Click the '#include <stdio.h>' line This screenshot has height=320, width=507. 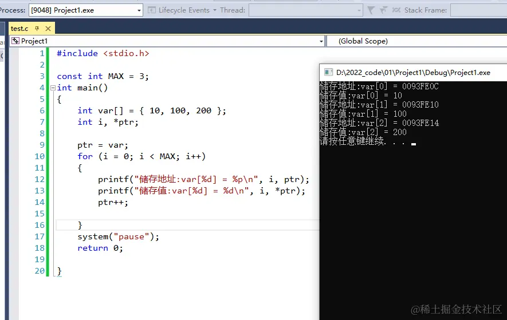[103, 53]
